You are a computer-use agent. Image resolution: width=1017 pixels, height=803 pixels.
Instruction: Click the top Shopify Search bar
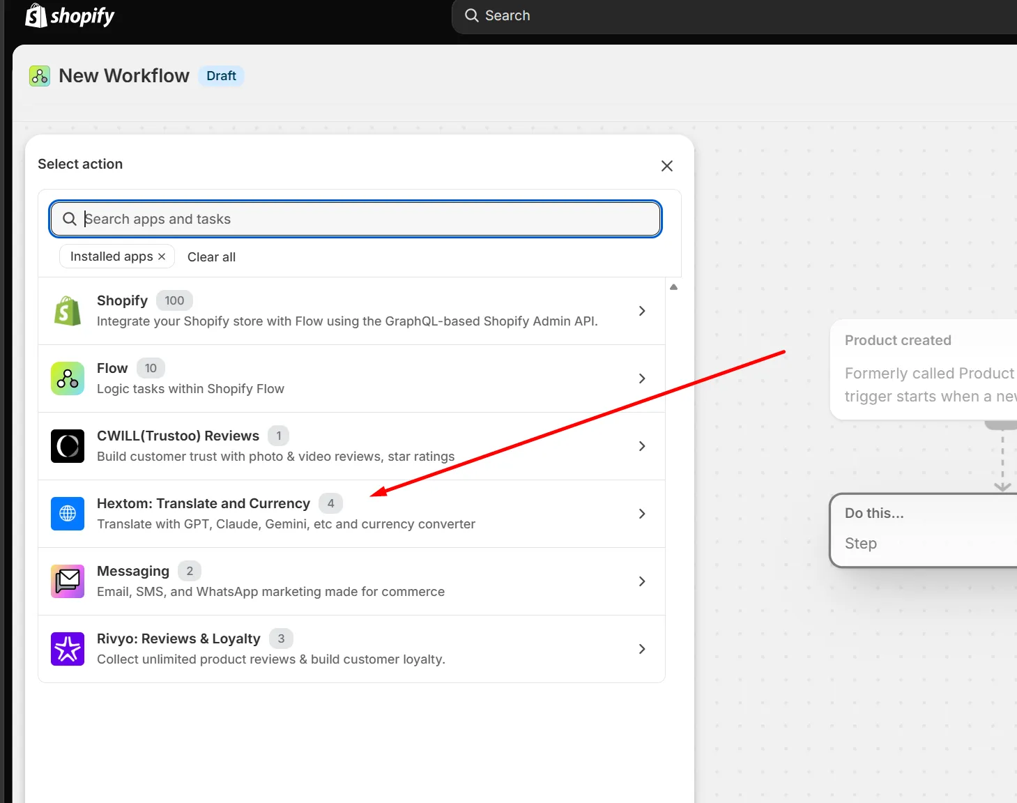coord(734,16)
